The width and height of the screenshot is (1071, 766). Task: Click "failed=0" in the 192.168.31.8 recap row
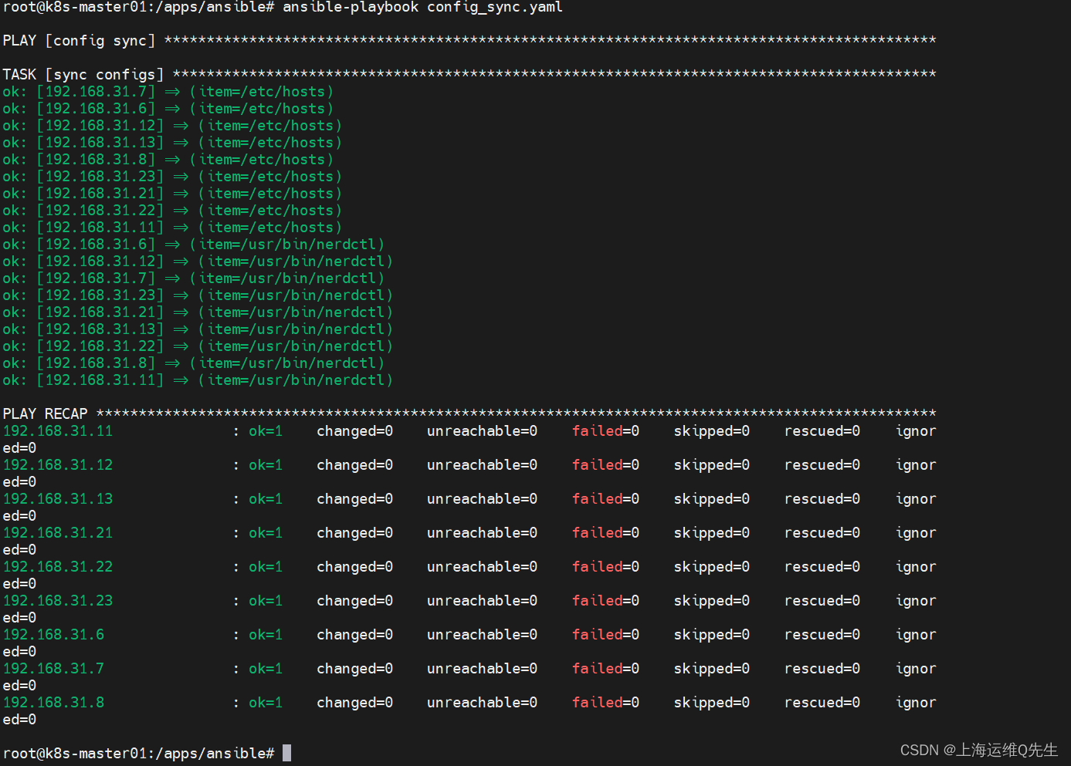pos(605,703)
